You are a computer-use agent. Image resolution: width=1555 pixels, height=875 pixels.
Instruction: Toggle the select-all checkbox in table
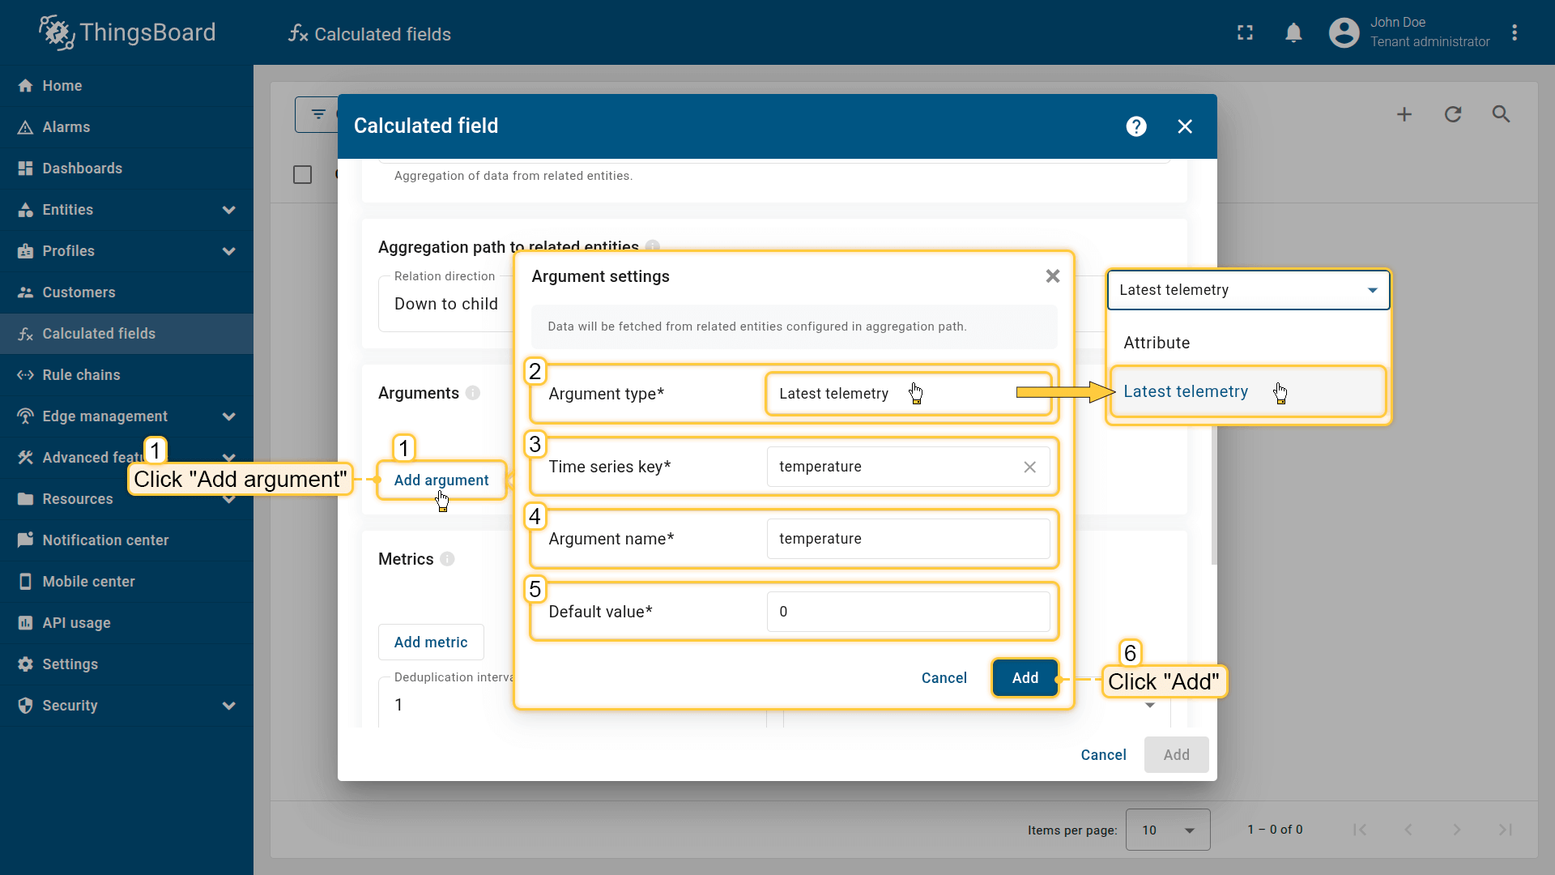click(302, 174)
